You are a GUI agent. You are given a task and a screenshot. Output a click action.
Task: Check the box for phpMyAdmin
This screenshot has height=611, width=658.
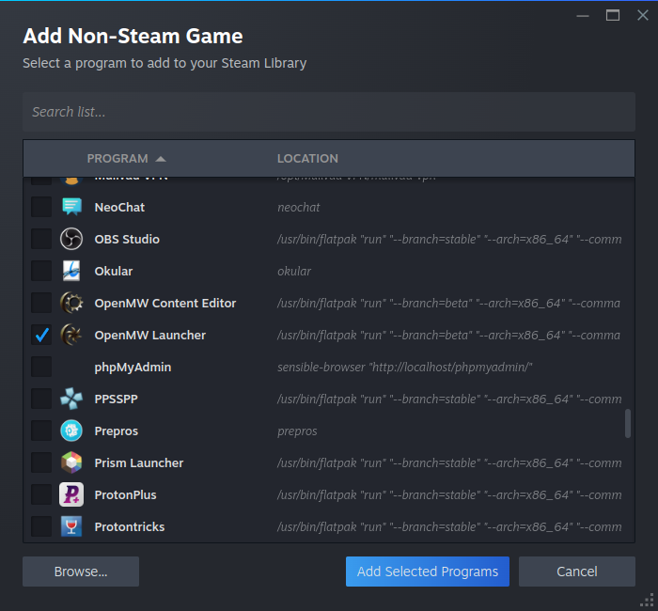click(x=41, y=367)
